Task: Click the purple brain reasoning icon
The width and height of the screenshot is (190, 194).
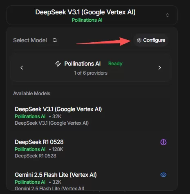Action: 163,142
